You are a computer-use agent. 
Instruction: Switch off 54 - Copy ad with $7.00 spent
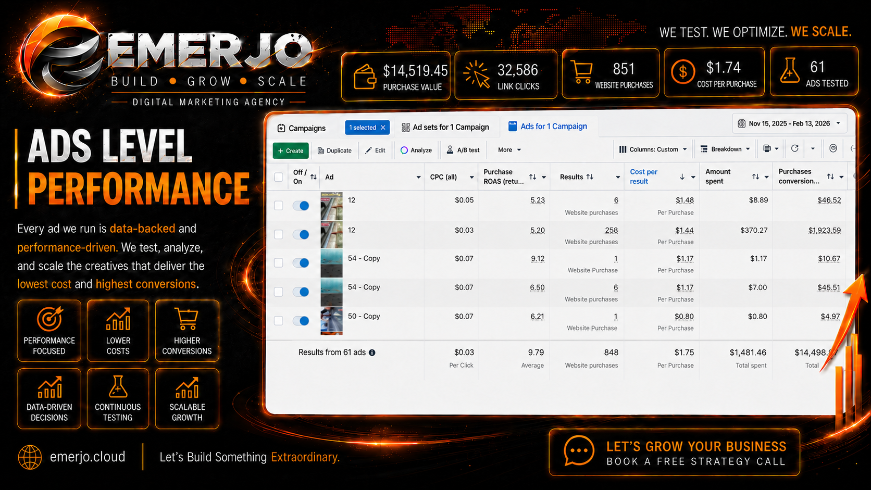(x=301, y=292)
